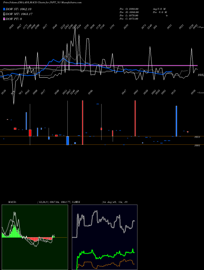Click the 'Pre L: 1070.00' value

tap(129, 16)
